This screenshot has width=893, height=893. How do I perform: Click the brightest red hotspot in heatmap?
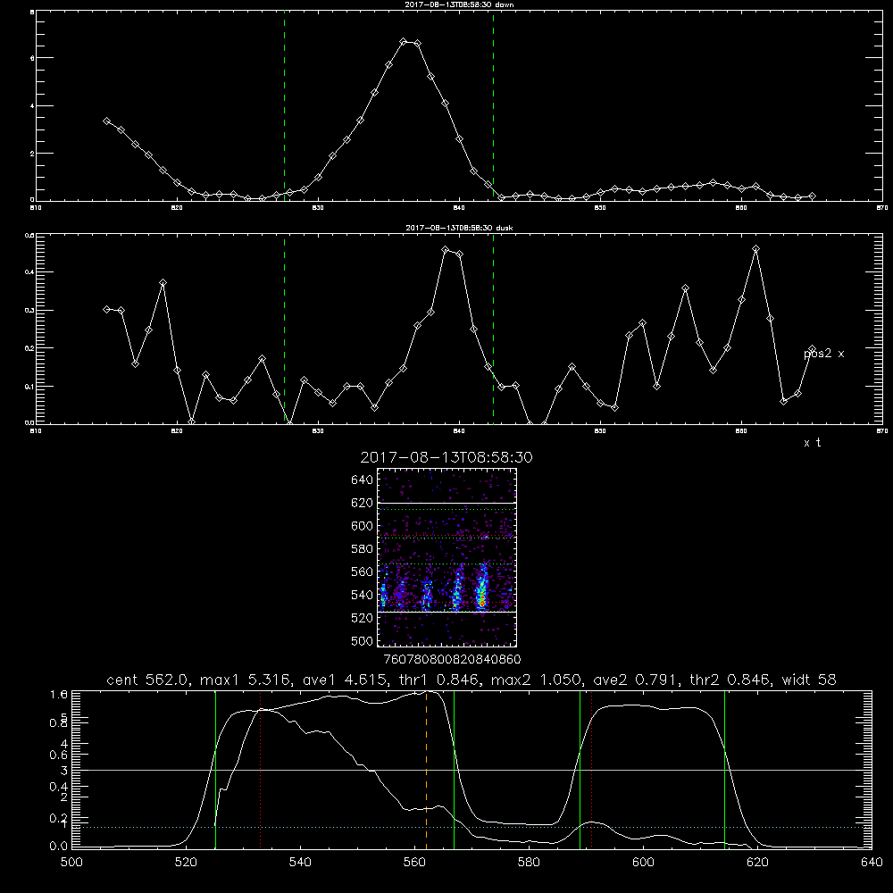click(482, 601)
